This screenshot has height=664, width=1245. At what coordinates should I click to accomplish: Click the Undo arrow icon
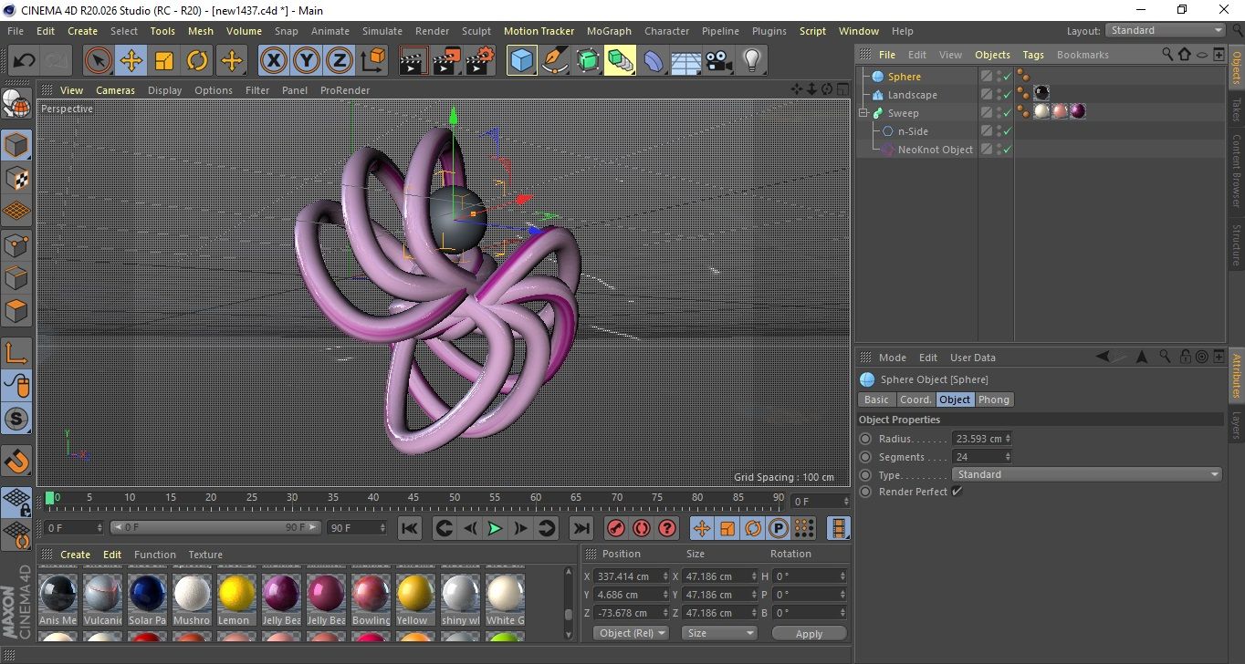coord(25,61)
